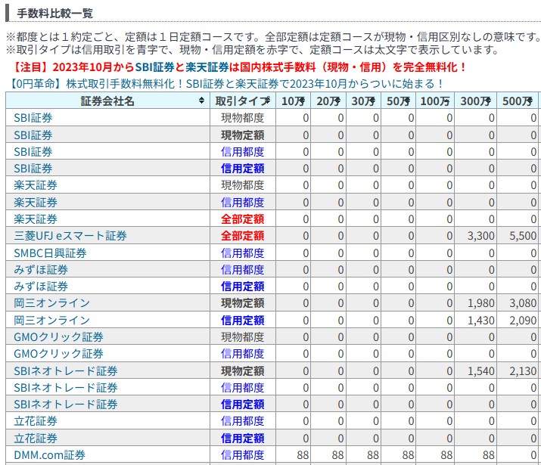The image size is (541, 465).
Task: Sort table by 証券会社名 column sort icon
Action: pyautogui.click(x=201, y=101)
